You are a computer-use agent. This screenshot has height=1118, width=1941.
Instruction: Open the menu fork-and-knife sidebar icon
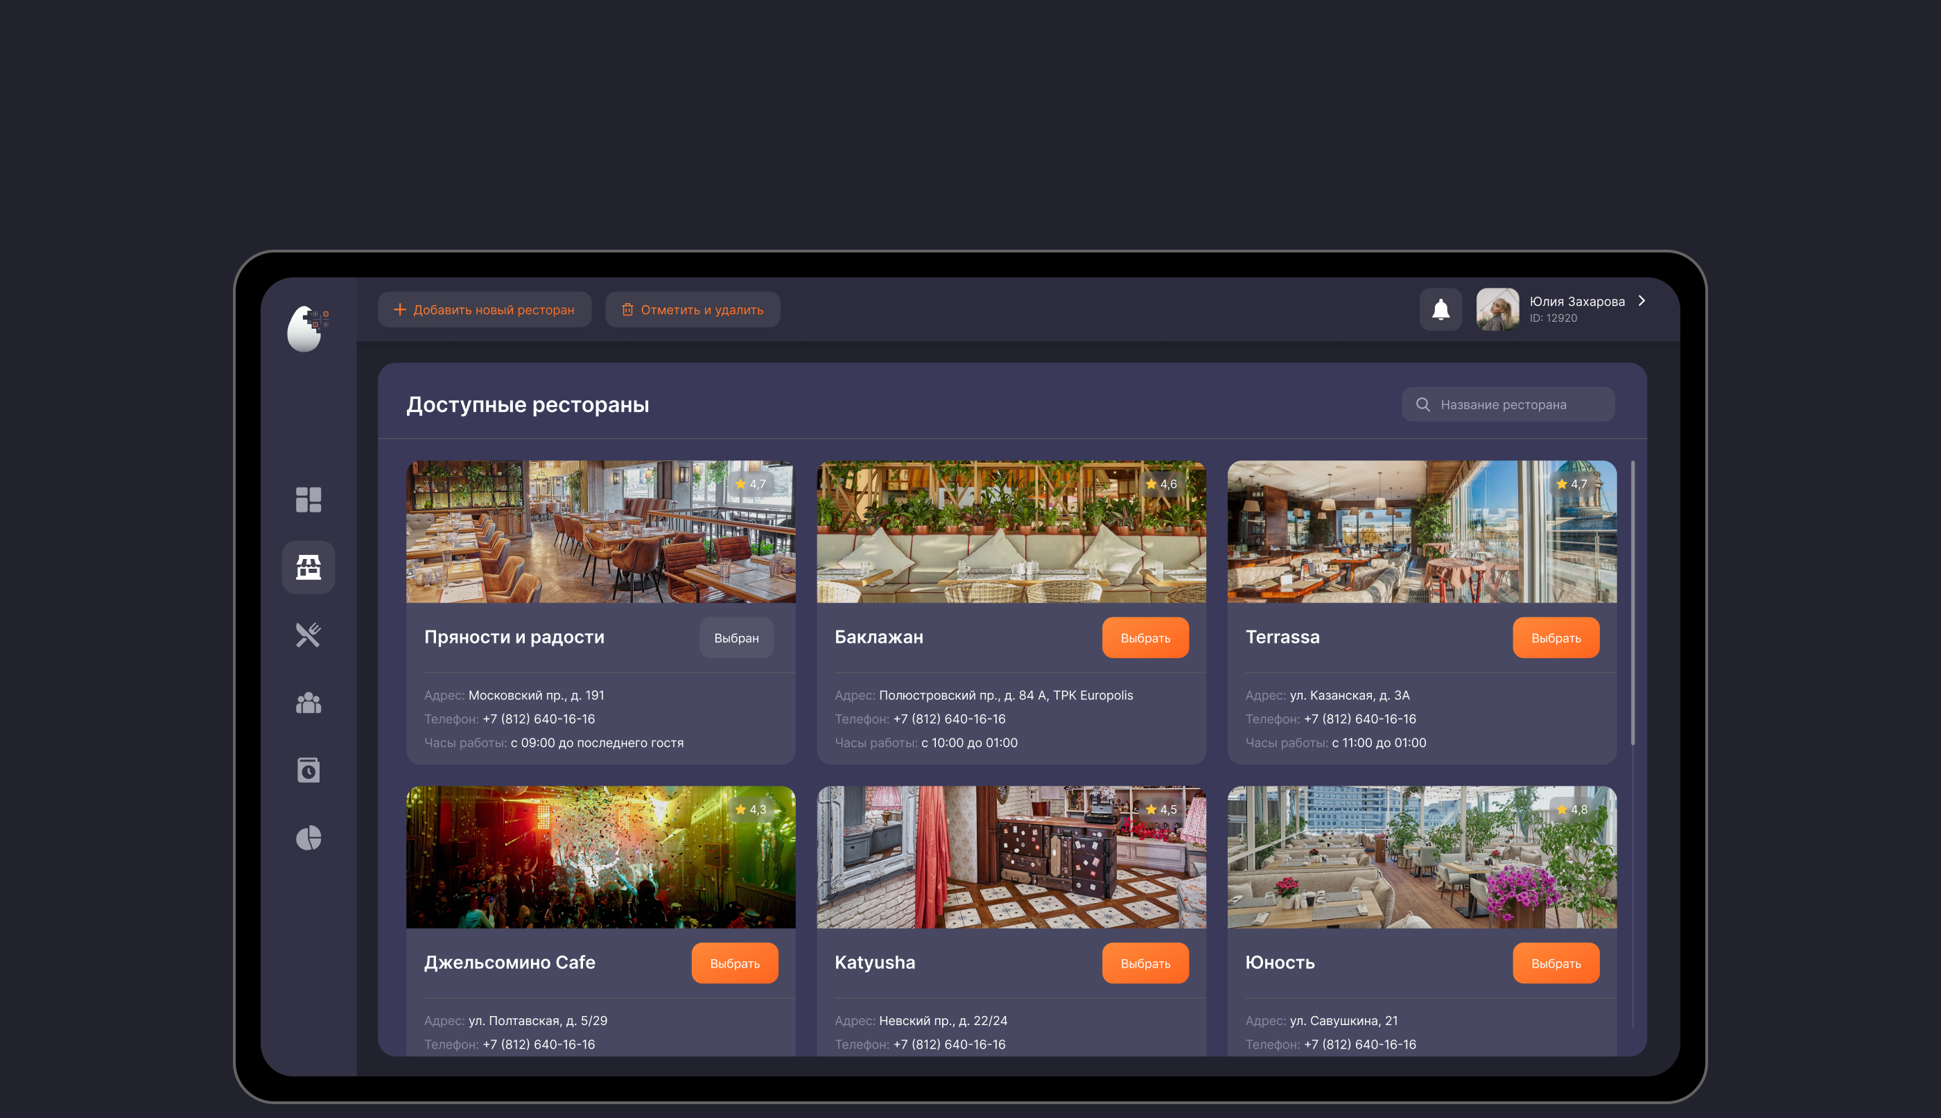point(308,635)
